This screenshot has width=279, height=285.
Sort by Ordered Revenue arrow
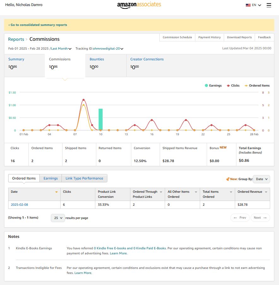point(266,192)
